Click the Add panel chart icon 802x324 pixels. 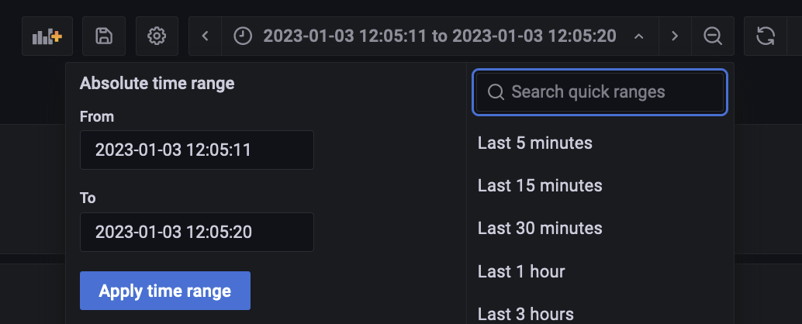click(47, 36)
